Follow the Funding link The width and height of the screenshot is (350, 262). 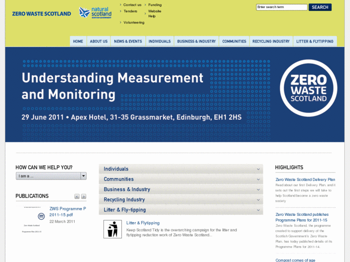point(155,5)
